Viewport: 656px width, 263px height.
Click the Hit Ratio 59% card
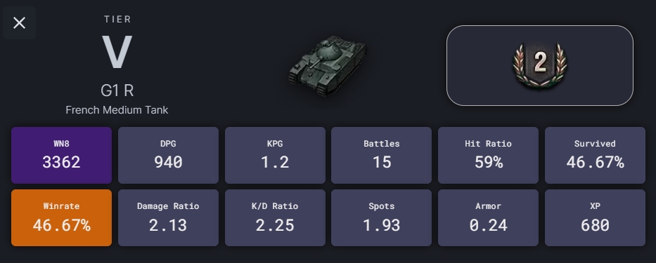point(488,155)
